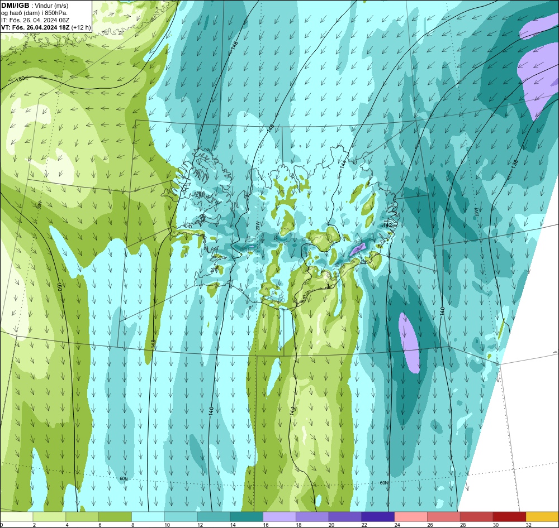Select the 8–10 m/s pale cyan legend swatch
559x528 pixels.
point(148,516)
